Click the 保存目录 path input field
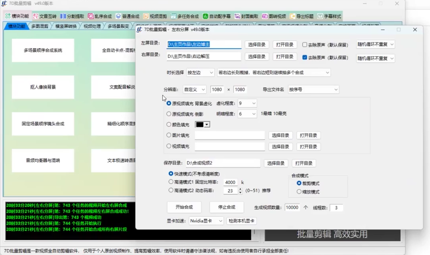This screenshot has height=255, width=430. pos(222,163)
